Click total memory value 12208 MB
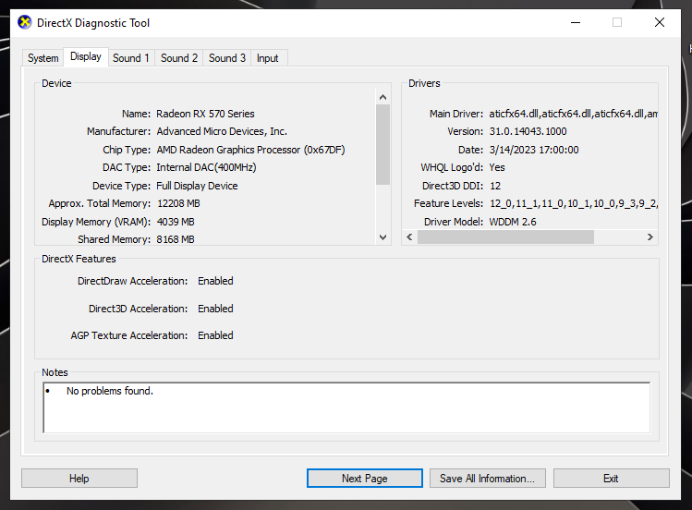Screen dimensions: 692x510 [178, 203]
